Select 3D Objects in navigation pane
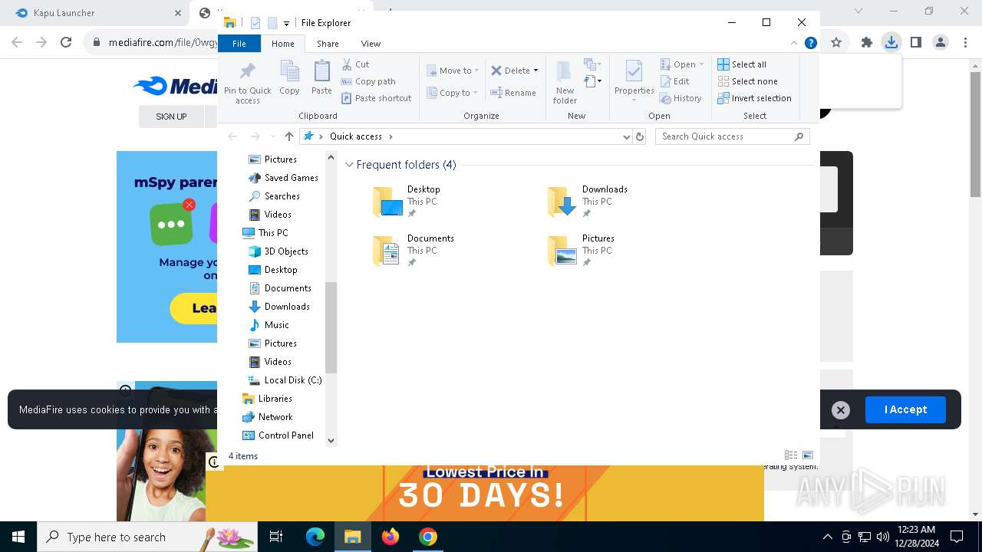Screen dimensions: 982x552 click(278, 251)
